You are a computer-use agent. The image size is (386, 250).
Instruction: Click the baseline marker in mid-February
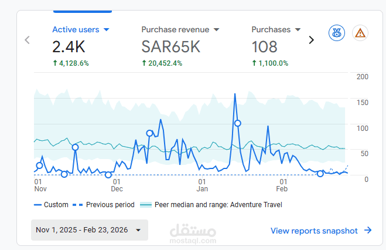(x=320, y=174)
